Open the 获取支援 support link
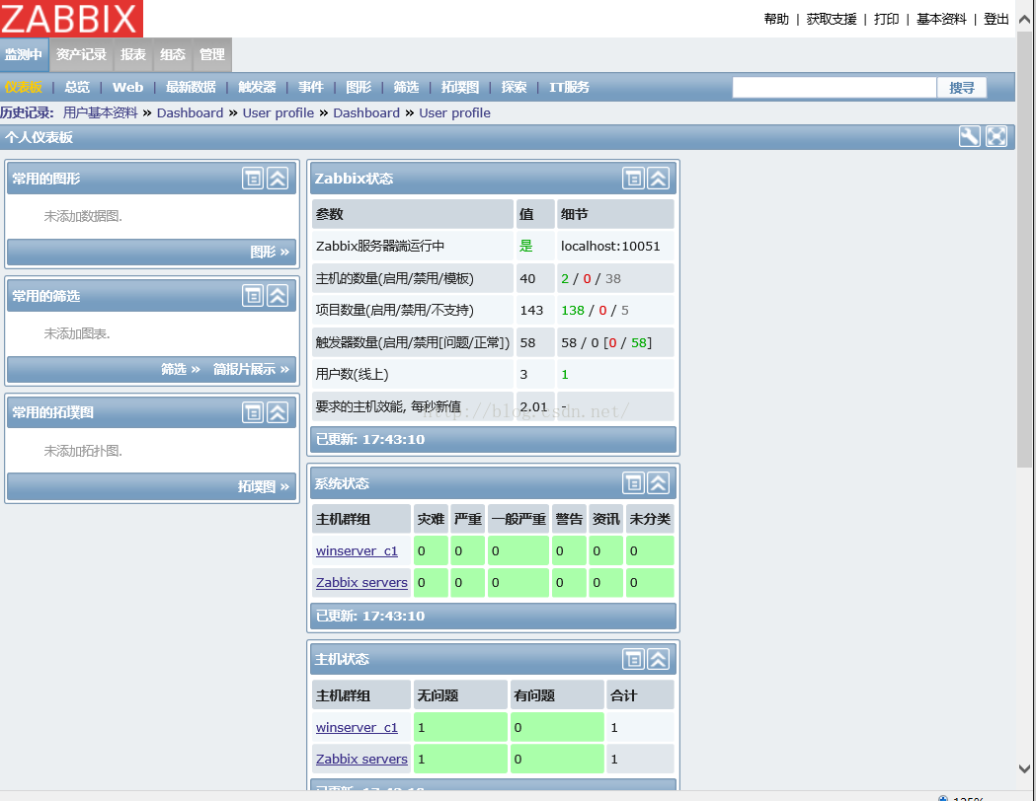This screenshot has width=1036, height=801. click(x=832, y=19)
